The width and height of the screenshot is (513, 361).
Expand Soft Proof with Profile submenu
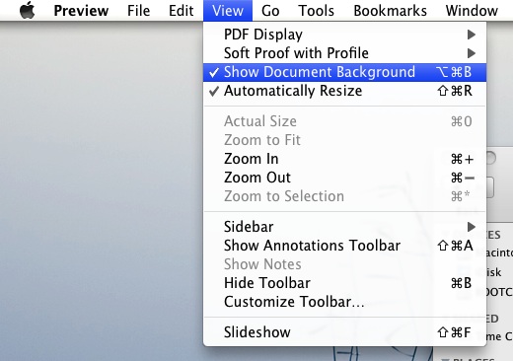coord(344,53)
